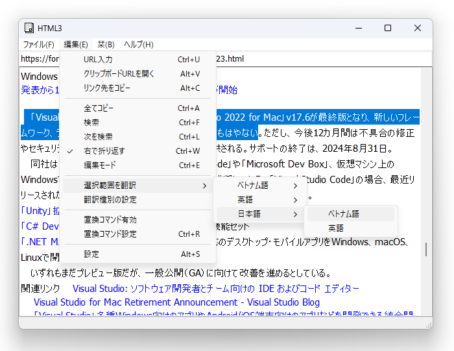Click the HTML3 app icon in title bar
The height and width of the screenshot is (351, 454).
coord(29,28)
